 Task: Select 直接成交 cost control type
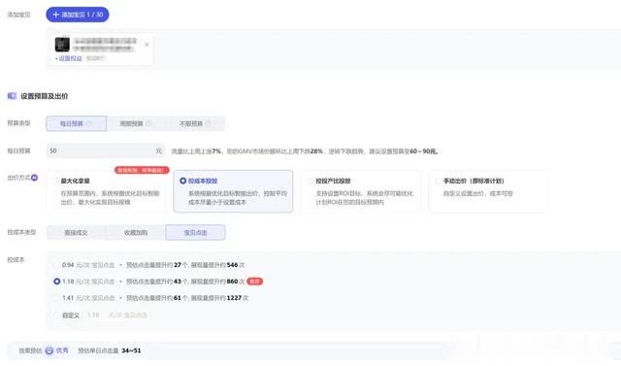coord(76,233)
